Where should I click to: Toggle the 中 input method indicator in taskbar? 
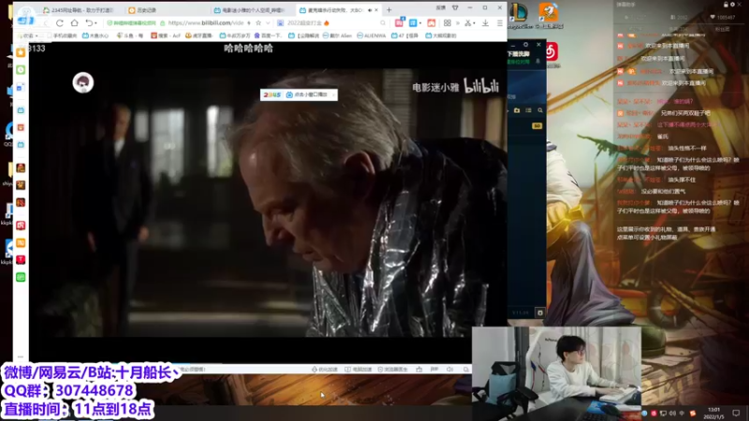[x=683, y=413]
